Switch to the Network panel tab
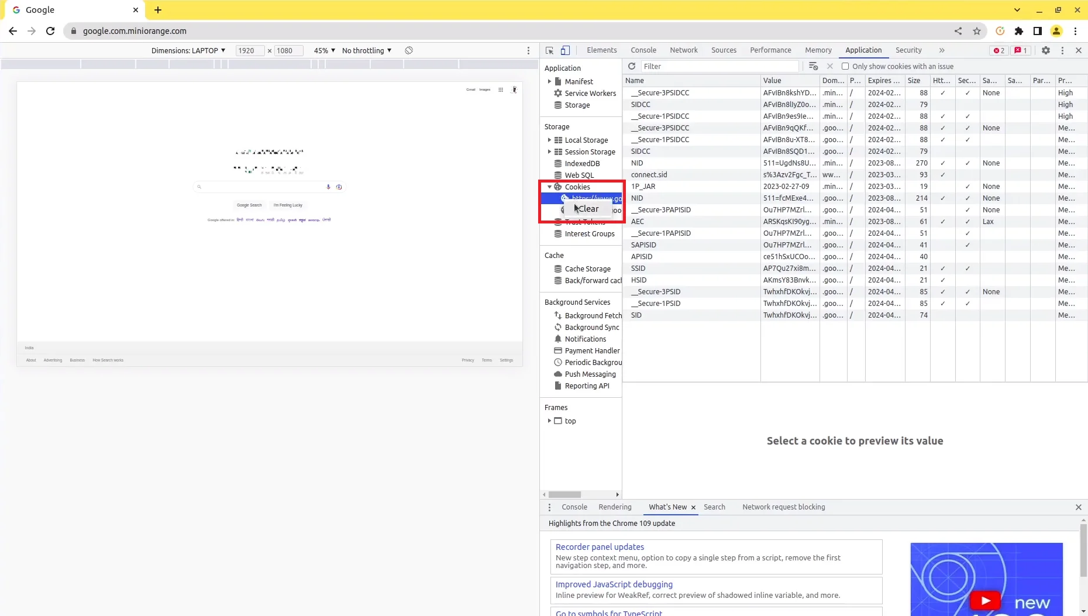The image size is (1088, 616). pos(683,50)
